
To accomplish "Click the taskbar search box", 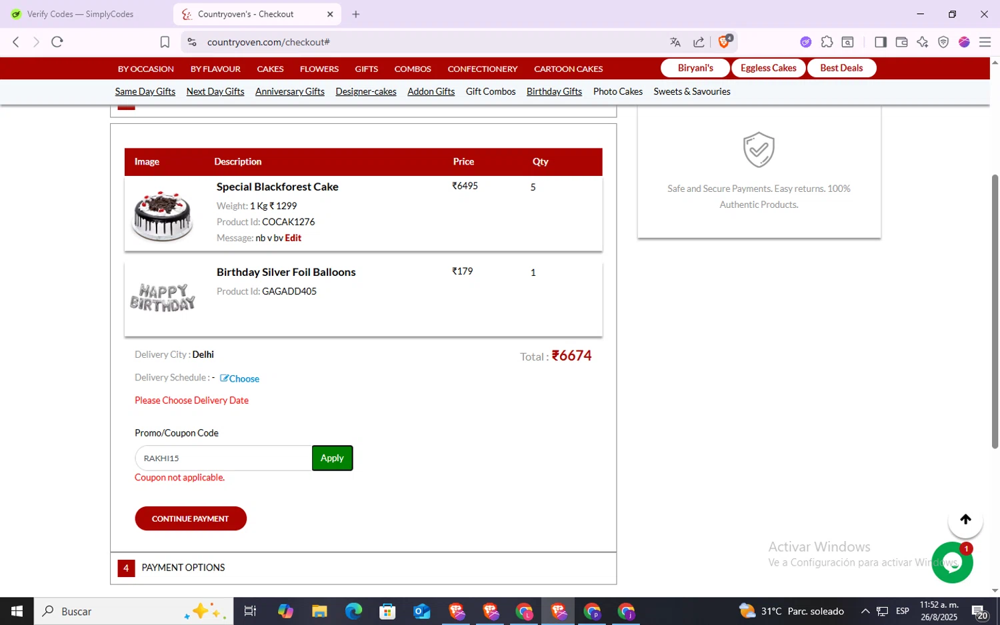I will click(x=133, y=611).
